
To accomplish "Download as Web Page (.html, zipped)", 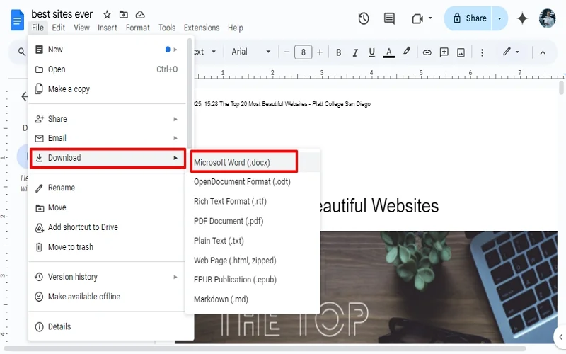I will [x=253, y=261].
